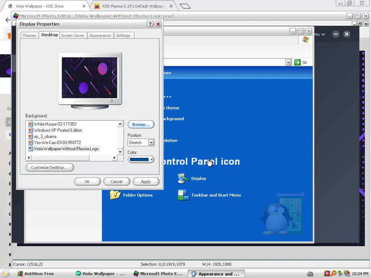The image size is (371, 278).
Task: Click the background list scroll up arrow
Action: click(120, 124)
